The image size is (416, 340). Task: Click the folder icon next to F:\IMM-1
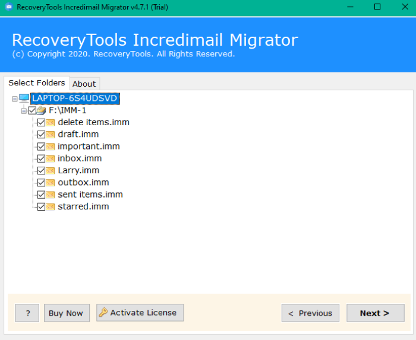[41, 110]
